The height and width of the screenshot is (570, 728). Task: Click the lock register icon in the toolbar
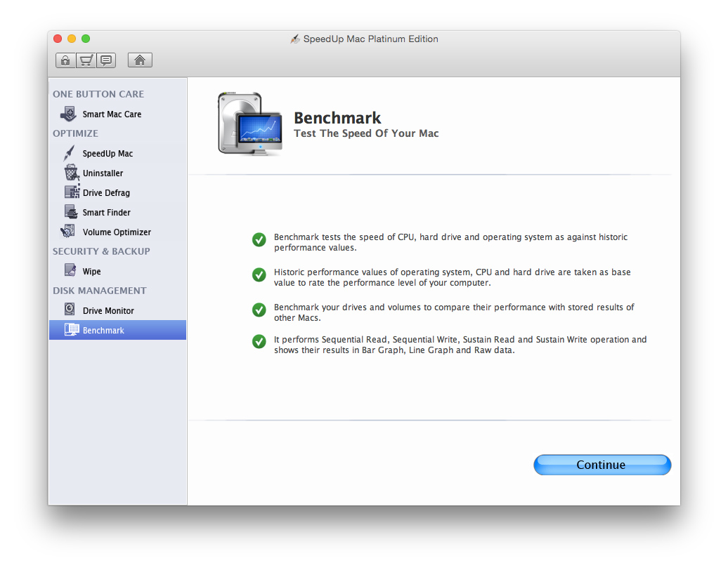coord(65,60)
